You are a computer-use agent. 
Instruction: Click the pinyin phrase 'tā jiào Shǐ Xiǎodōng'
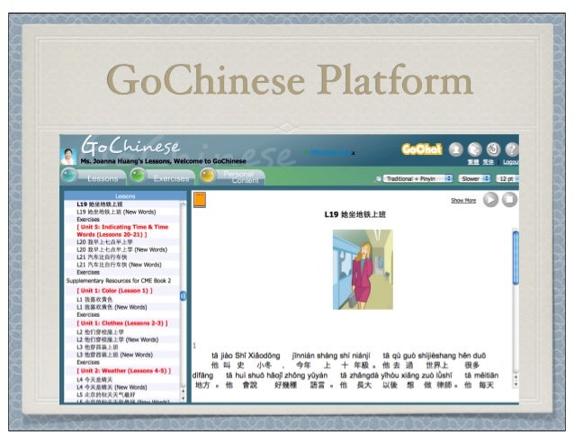(x=246, y=356)
